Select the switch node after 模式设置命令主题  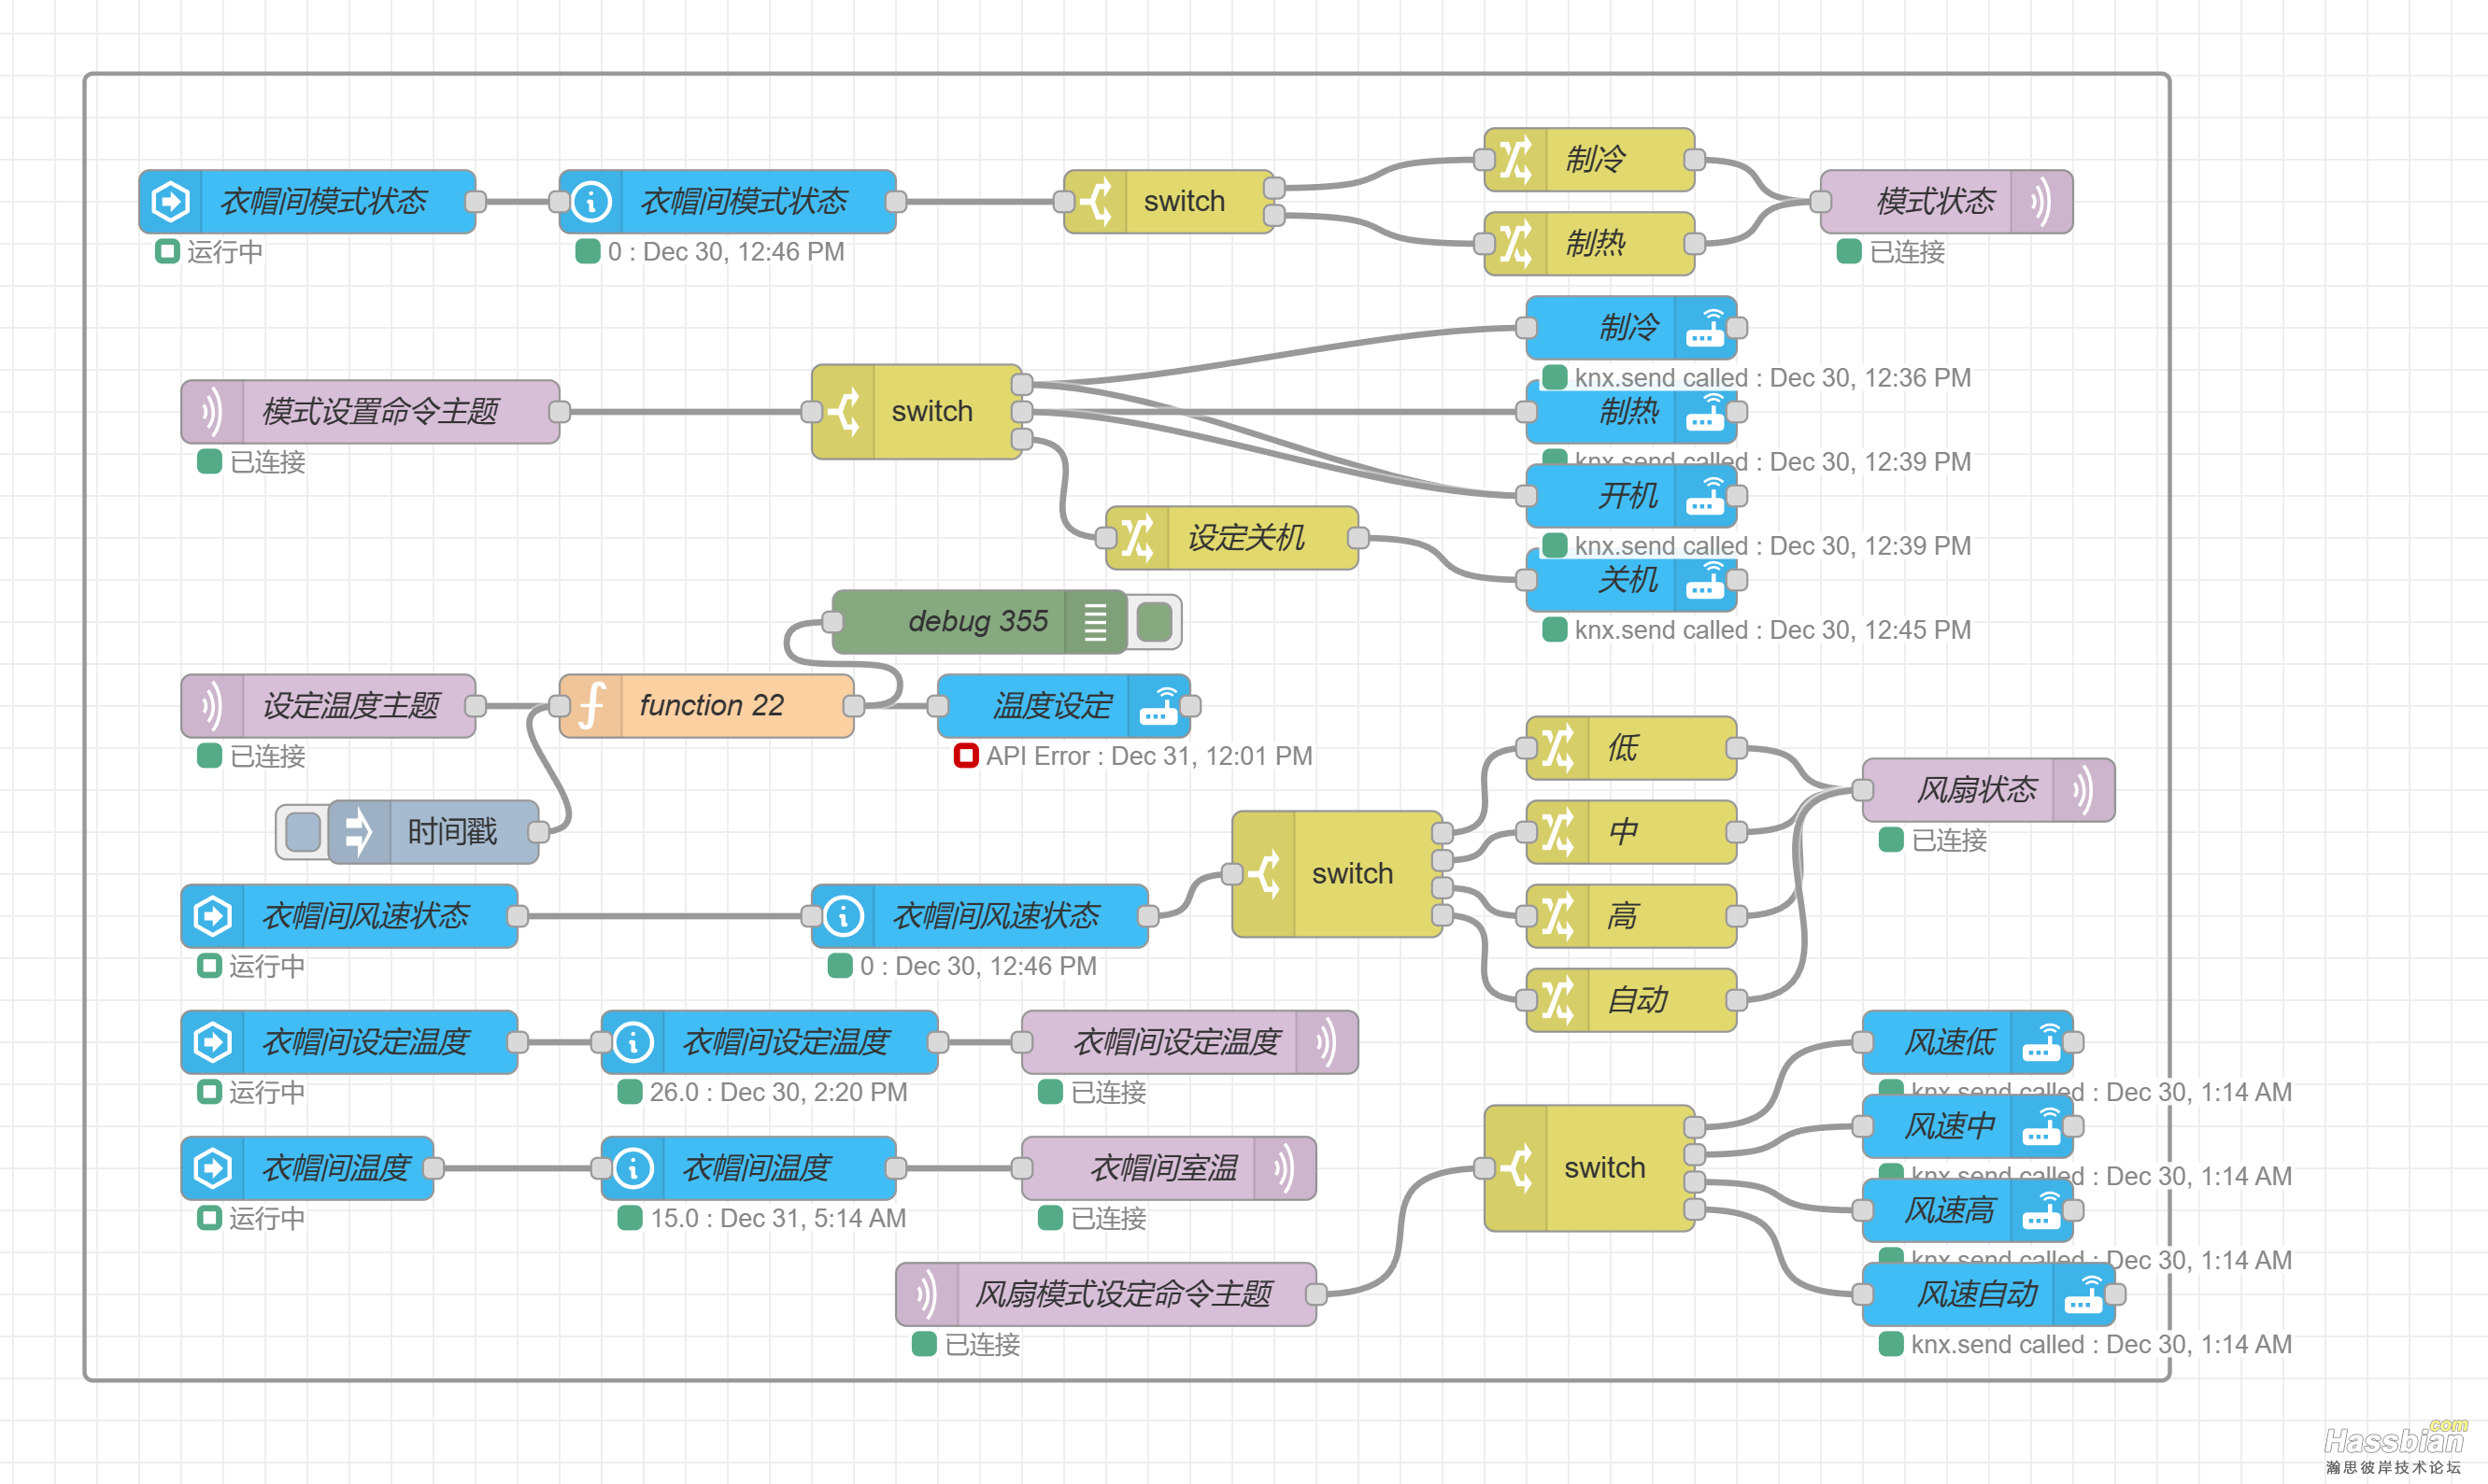coord(917,412)
